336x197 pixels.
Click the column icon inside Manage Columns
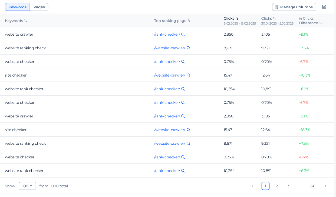276,7
